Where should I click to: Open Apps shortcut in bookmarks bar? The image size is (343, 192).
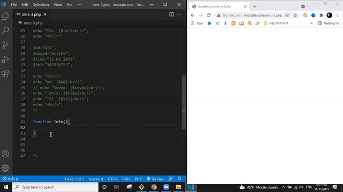click(x=197, y=23)
